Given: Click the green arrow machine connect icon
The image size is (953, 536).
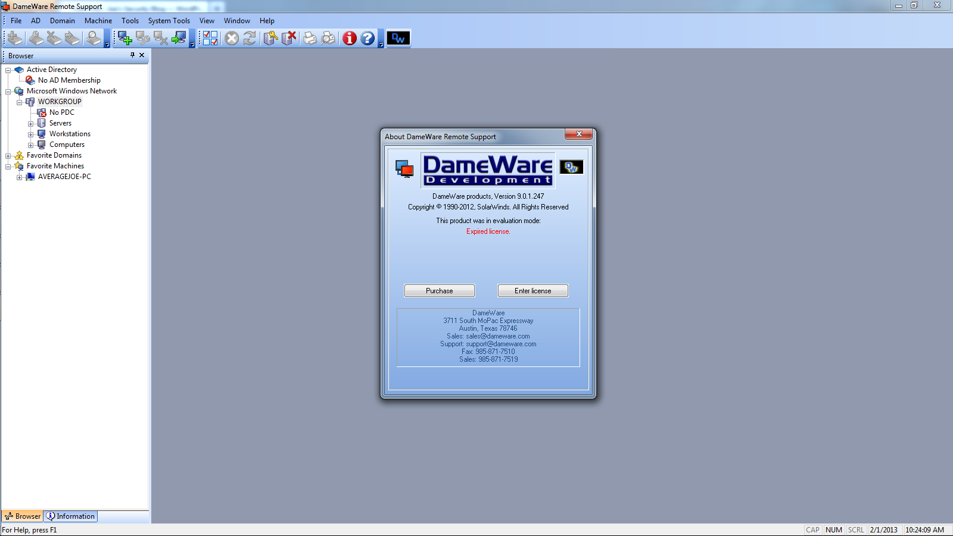Looking at the screenshot, I should 179,39.
